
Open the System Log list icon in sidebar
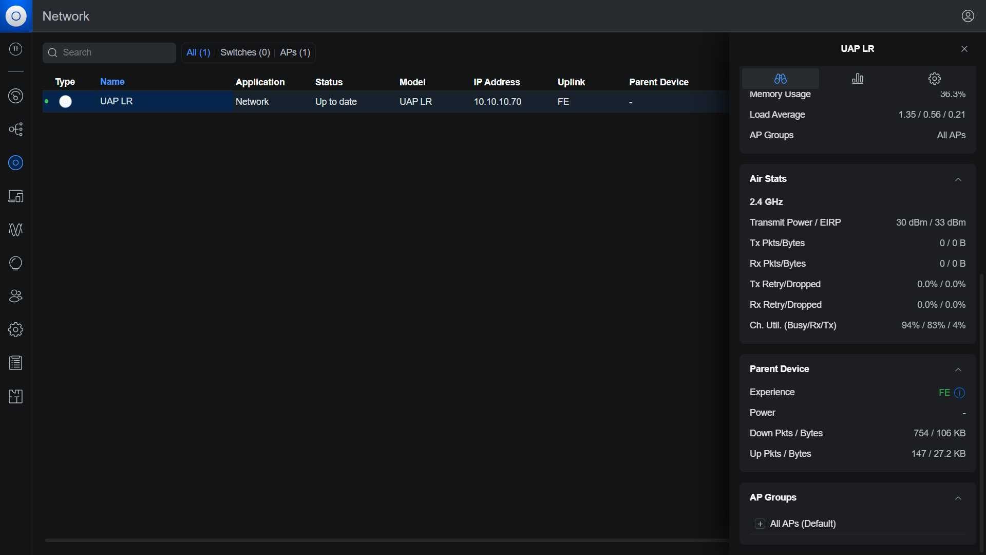pyautogui.click(x=16, y=363)
